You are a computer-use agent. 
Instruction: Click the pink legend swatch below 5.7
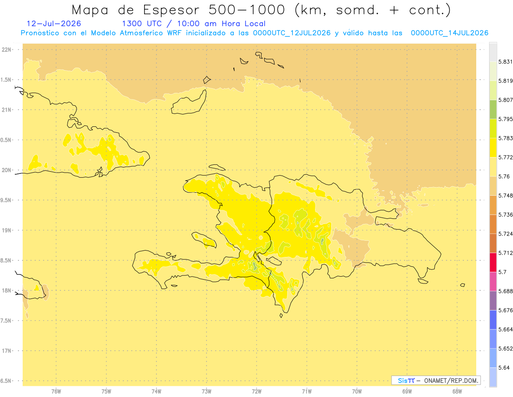pyautogui.click(x=493, y=281)
